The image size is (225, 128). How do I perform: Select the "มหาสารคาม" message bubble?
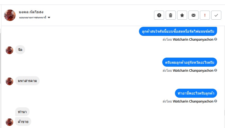[27, 81]
